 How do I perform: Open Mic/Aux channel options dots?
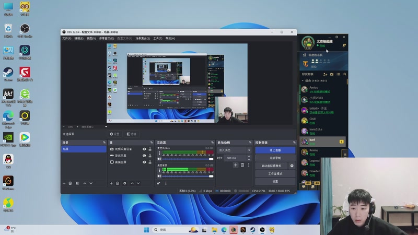pyautogui.click(x=159, y=153)
